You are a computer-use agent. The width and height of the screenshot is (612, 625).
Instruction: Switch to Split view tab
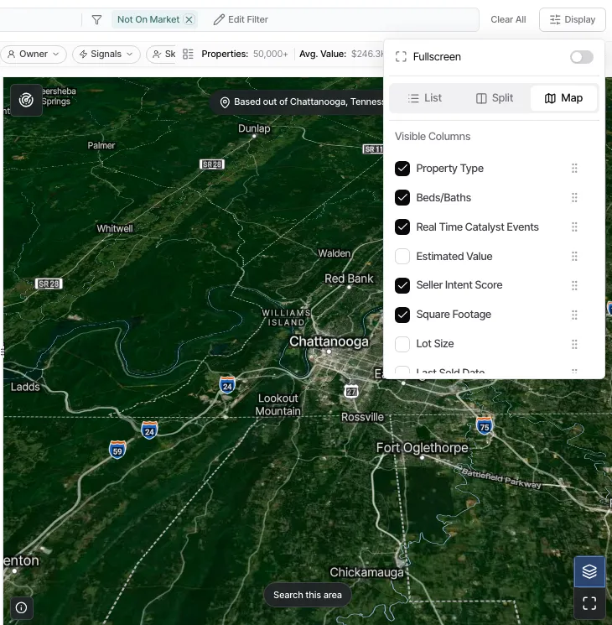[x=495, y=98]
